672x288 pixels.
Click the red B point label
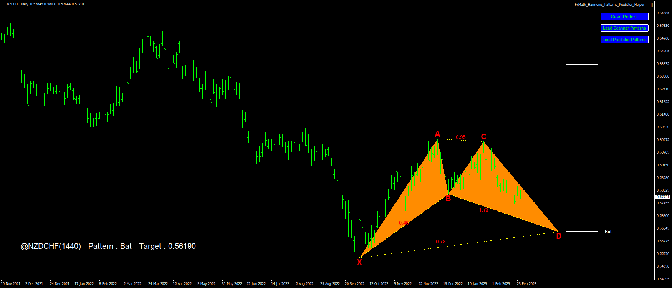click(x=448, y=199)
